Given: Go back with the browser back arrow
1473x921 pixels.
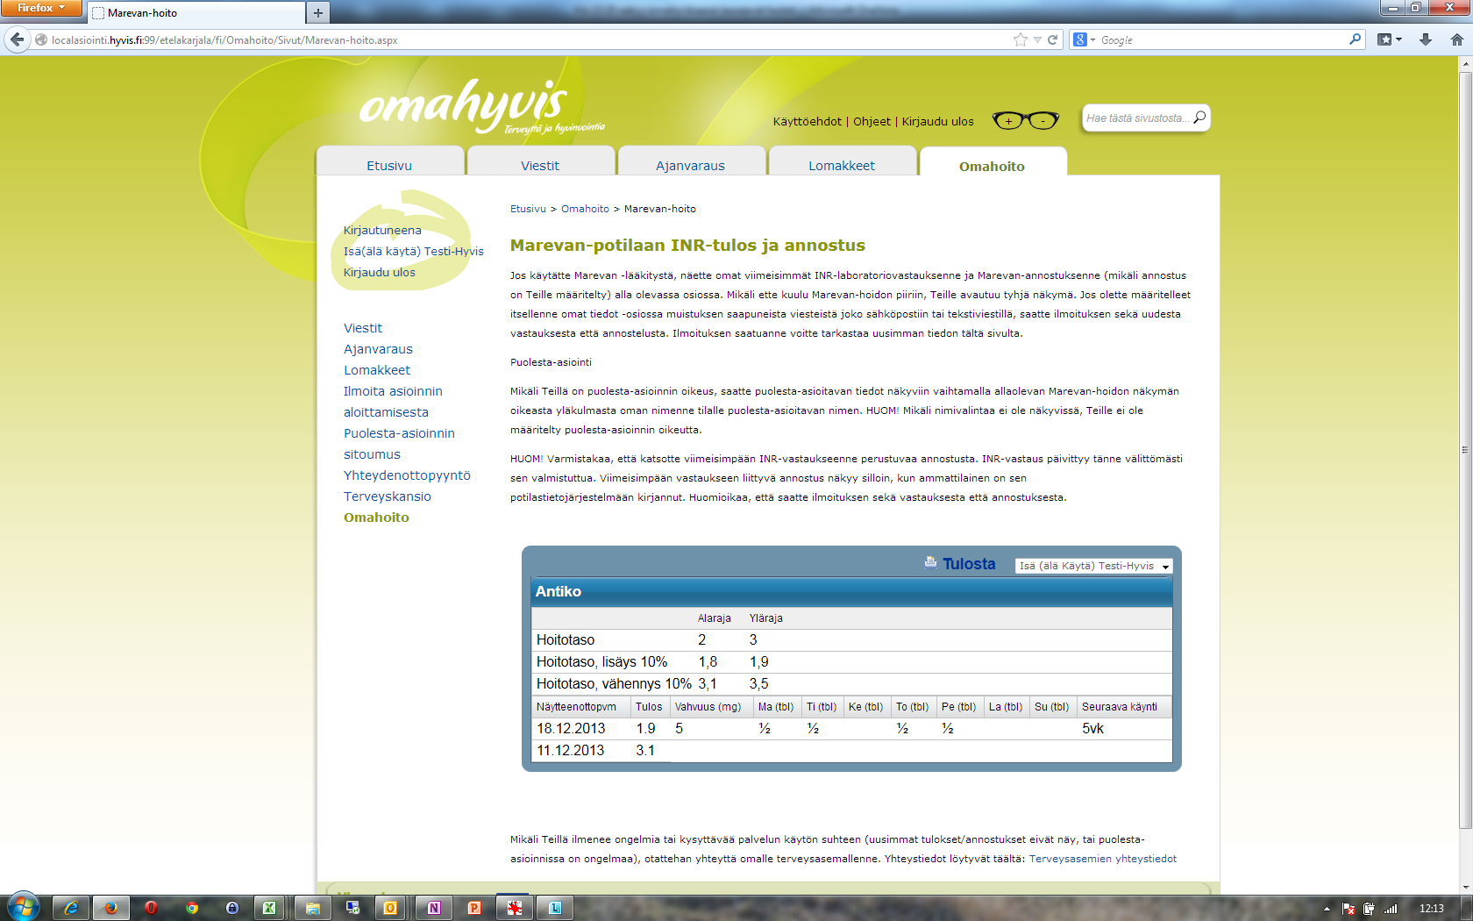Looking at the screenshot, I should point(17,39).
